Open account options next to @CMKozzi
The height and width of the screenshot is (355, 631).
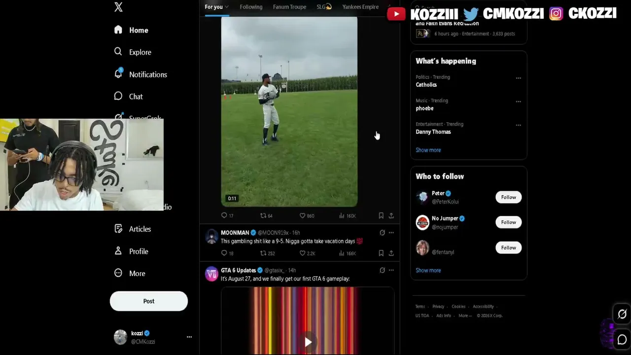click(x=189, y=337)
